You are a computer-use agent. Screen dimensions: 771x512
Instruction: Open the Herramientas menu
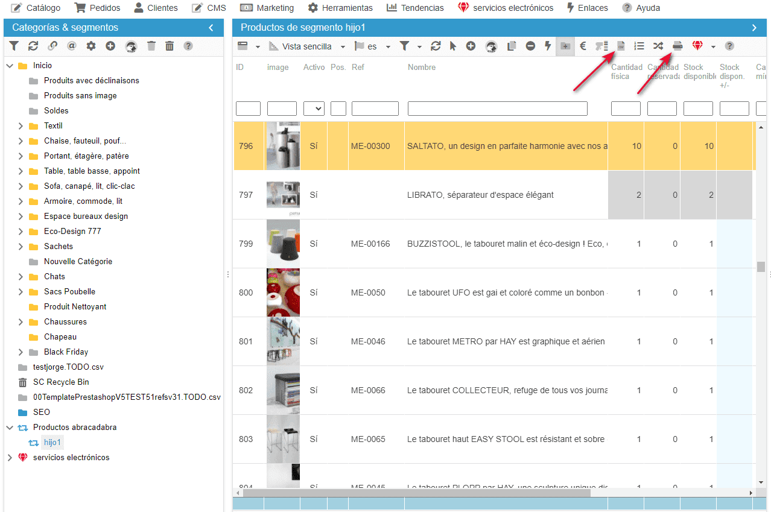[340, 8]
